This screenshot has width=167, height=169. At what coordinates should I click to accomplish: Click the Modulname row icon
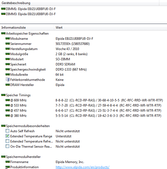(x=8, y=38)
